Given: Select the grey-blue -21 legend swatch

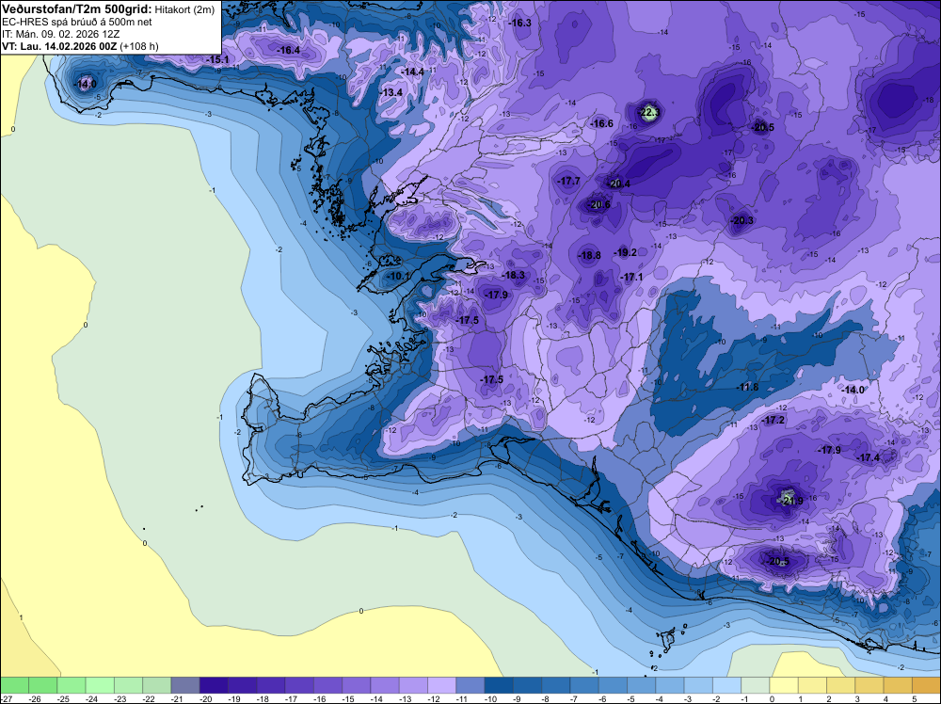Looking at the screenshot, I should [184, 685].
